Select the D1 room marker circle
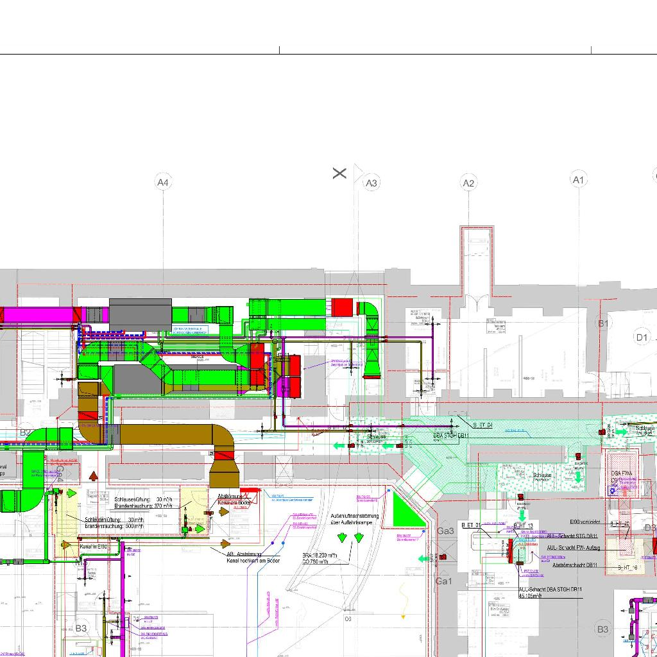The height and width of the screenshot is (657, 657). coord(642,337)
